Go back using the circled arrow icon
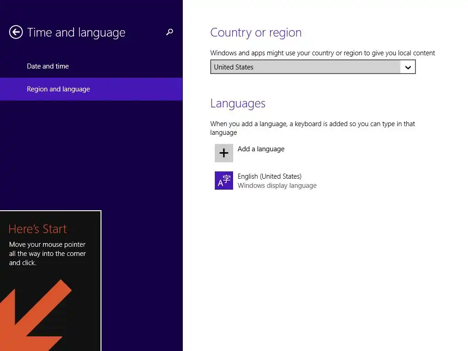Screen dimensions: 468x351 click(16, 32)
